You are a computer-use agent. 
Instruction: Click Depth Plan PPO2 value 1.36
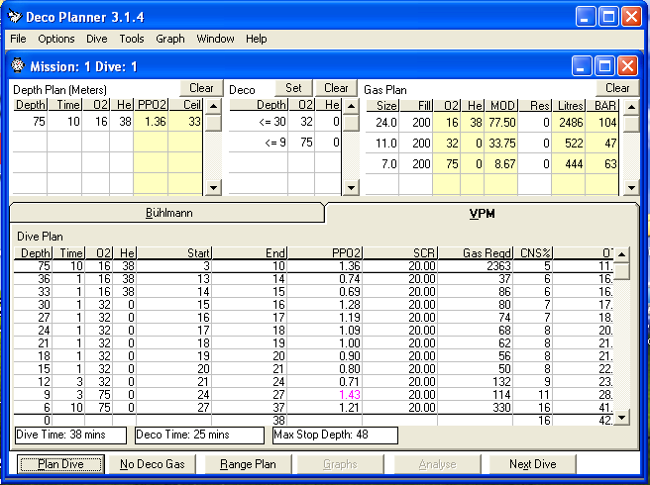(151, 122)
